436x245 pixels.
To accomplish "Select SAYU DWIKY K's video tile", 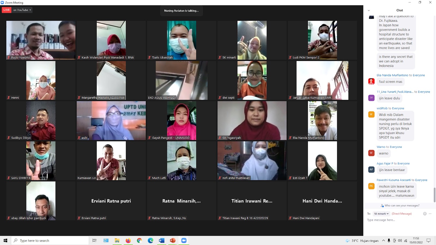I will (x=41, y=161).
